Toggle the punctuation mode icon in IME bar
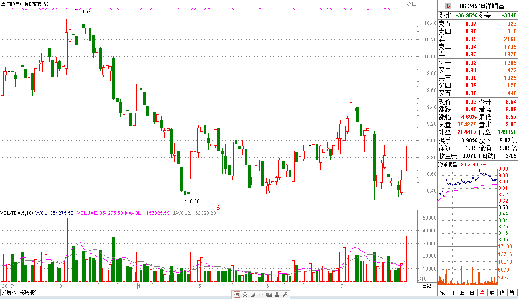The image size is (518, 299). pyautogui.click(x=261, y=295)
